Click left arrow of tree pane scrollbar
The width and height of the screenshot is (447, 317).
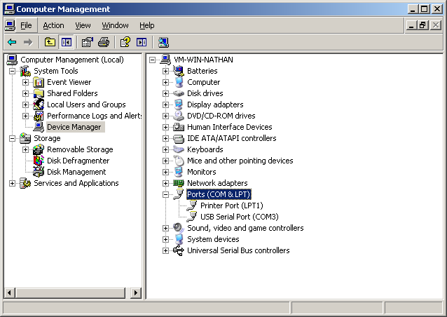click(x=9, y=292)
